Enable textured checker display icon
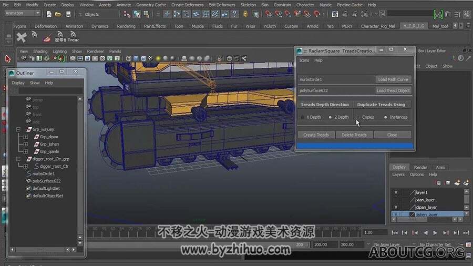This screenshot has height=266, width=473. 150,58
